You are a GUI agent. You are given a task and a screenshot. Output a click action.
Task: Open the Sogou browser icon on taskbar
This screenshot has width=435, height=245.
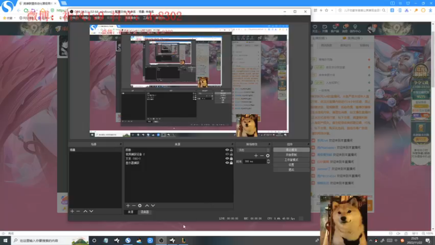coord(128,240)
